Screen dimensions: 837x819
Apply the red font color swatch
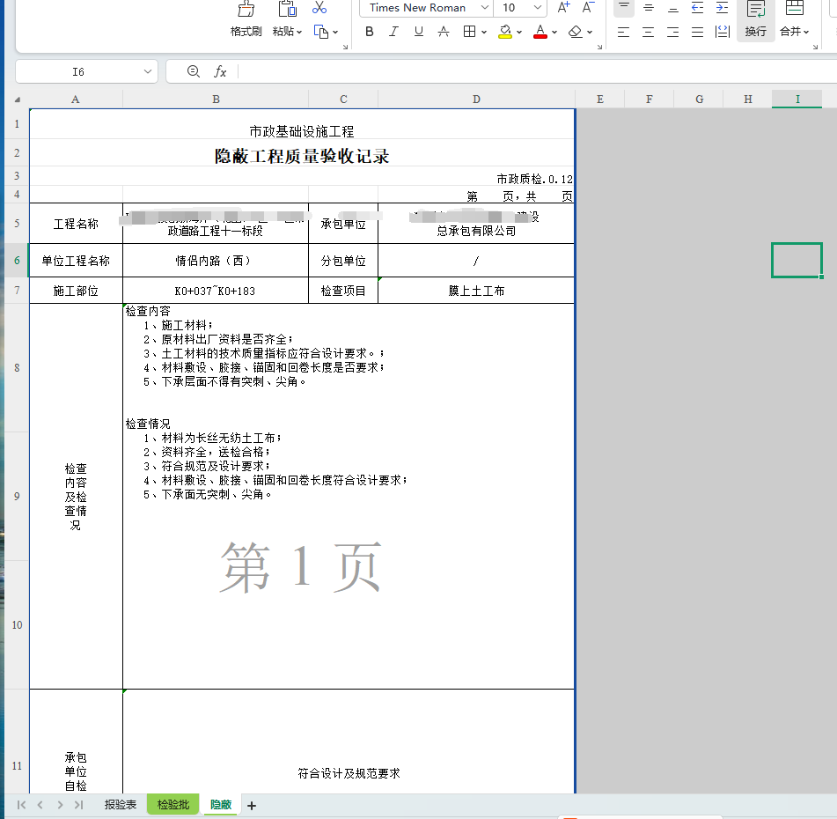[540, 33]
